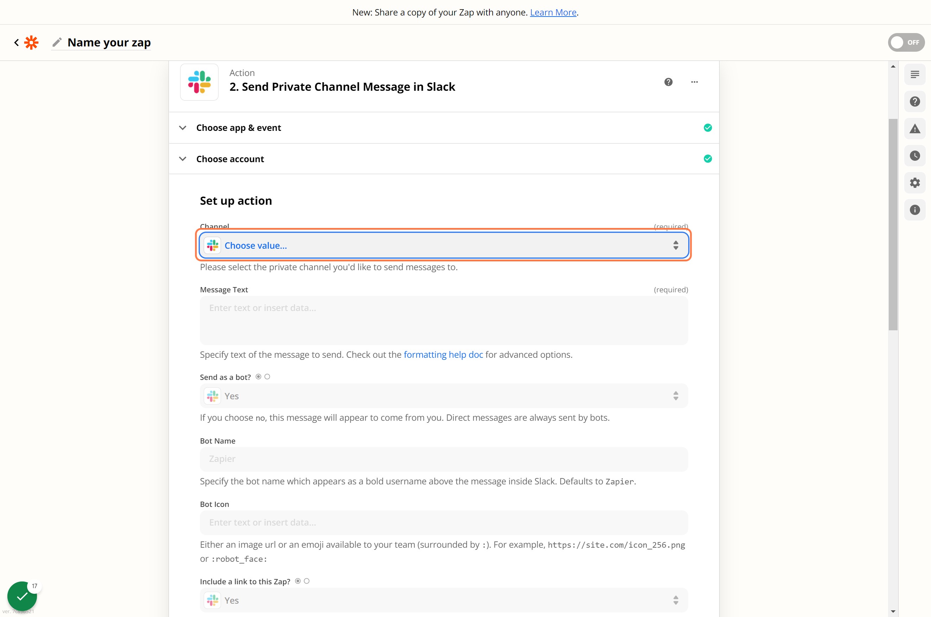Screen dimensions: 931x617
Task: Expand the Choose app & event section
Action: click(444, 128)
